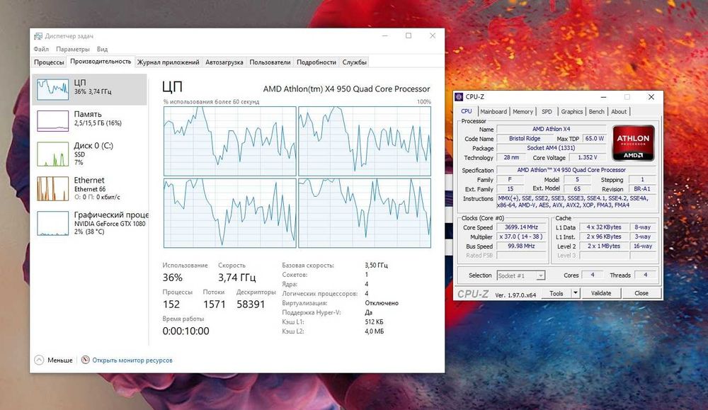Click the Max TDP value 65.0 W

(x=594, y=139)
